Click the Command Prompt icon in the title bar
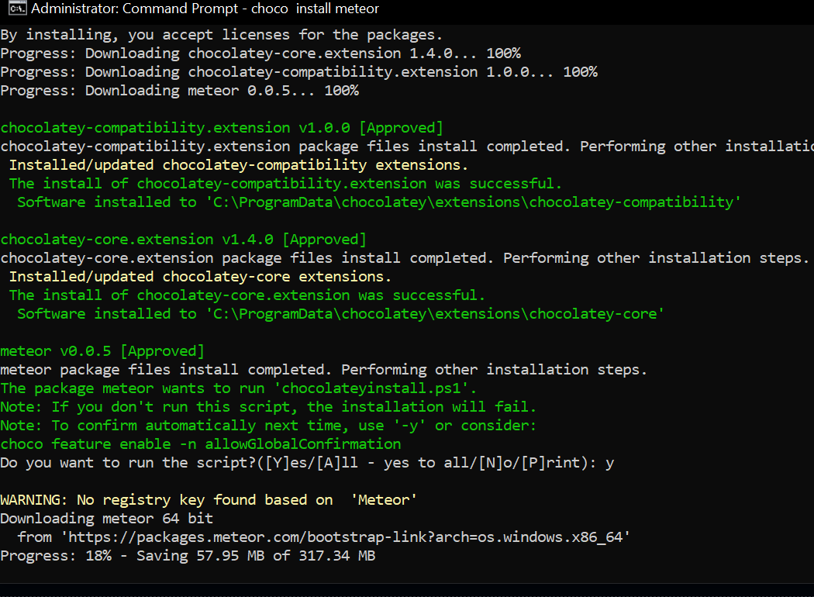 pyautogui.click(x=17, y=9)
